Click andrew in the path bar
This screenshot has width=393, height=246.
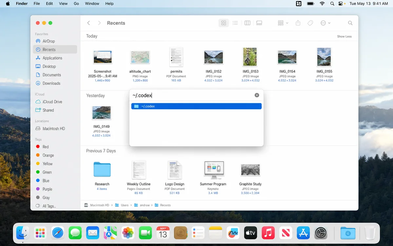coord(142,205)
